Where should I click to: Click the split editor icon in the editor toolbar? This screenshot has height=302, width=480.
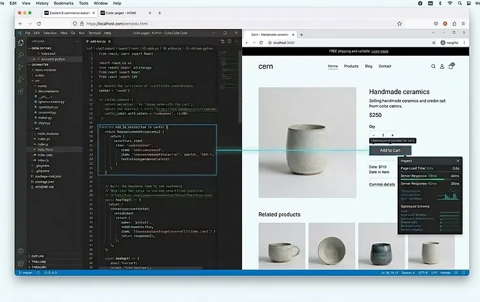click(229, 42)
